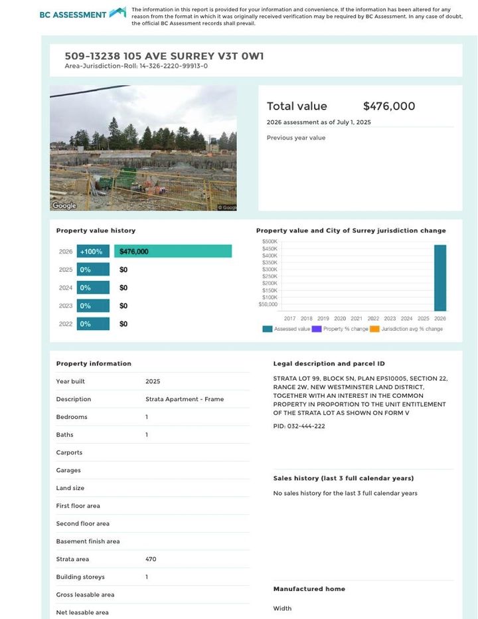Click the +100% badge for 2026
The width and height of the screenshot is (478, 619).
tap(93, 252)
